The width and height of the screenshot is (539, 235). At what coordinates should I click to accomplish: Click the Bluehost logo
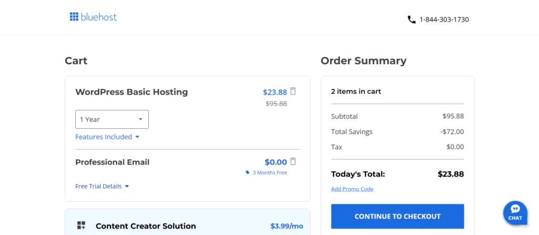pyautogui.click(x=93, y=17)
